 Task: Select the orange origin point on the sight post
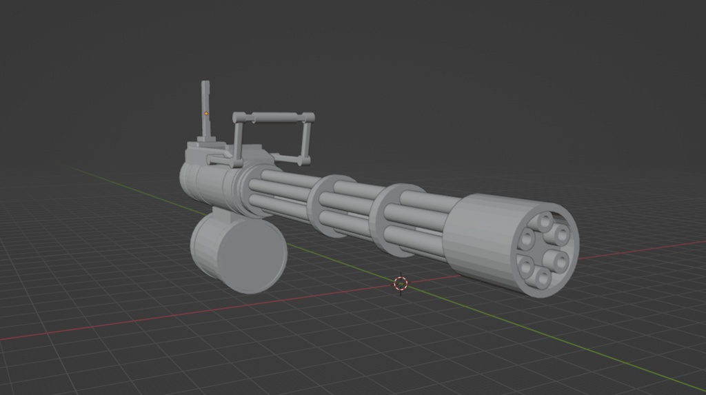click(x=206, y=114)
